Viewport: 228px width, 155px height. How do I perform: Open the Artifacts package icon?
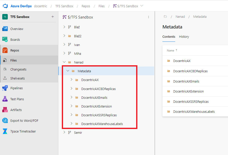[5, 110]
